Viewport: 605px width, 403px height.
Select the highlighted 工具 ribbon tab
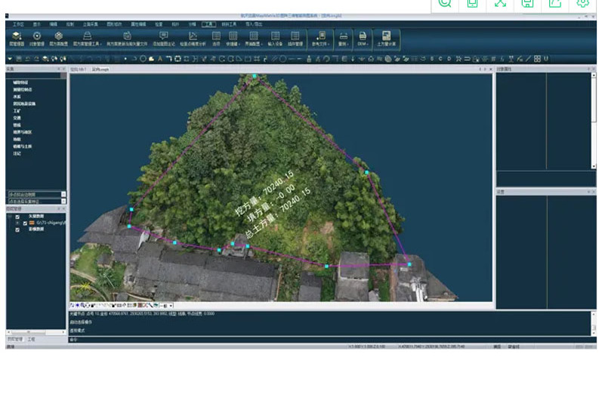pos(208,24)
